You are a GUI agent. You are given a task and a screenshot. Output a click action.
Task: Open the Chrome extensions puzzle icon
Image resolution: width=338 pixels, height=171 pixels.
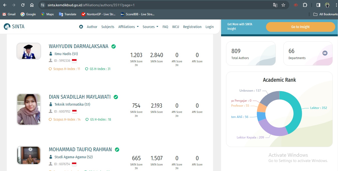coord(305,5)
